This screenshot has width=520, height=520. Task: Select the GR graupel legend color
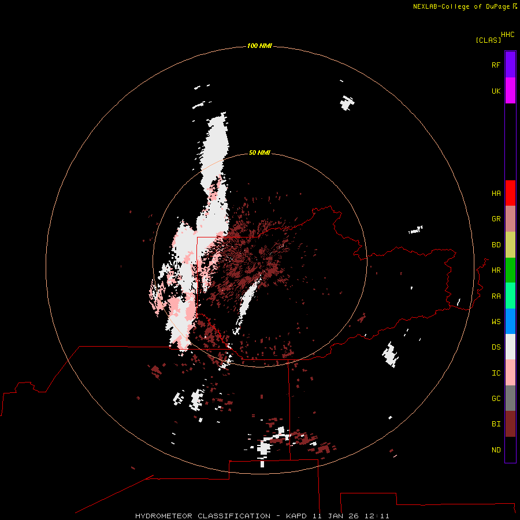(510, 219)
